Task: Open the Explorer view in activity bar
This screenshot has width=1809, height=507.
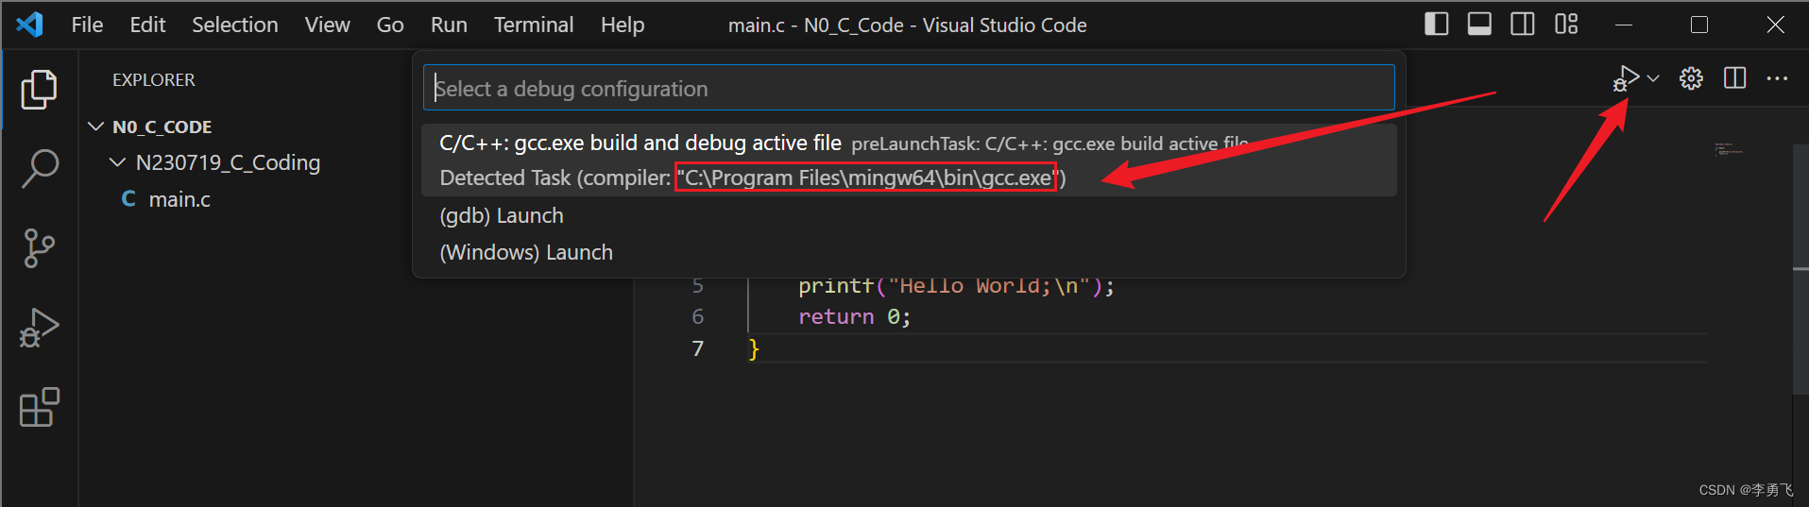Action: pyautogui.click(x=39, y=90)
